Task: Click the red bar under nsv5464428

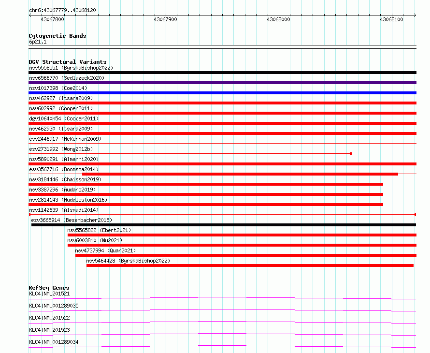Action: coord(250,265)
